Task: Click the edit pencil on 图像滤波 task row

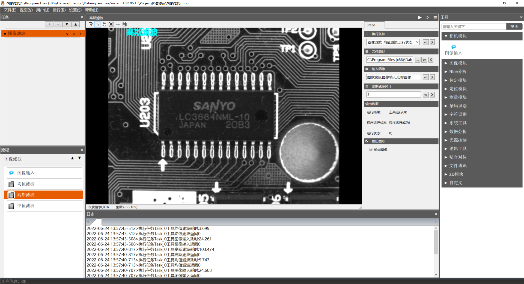Action: [x=67, y=34]
